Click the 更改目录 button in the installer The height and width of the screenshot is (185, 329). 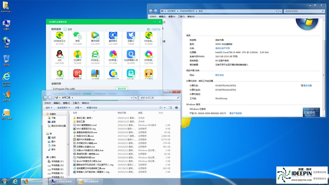122,88
